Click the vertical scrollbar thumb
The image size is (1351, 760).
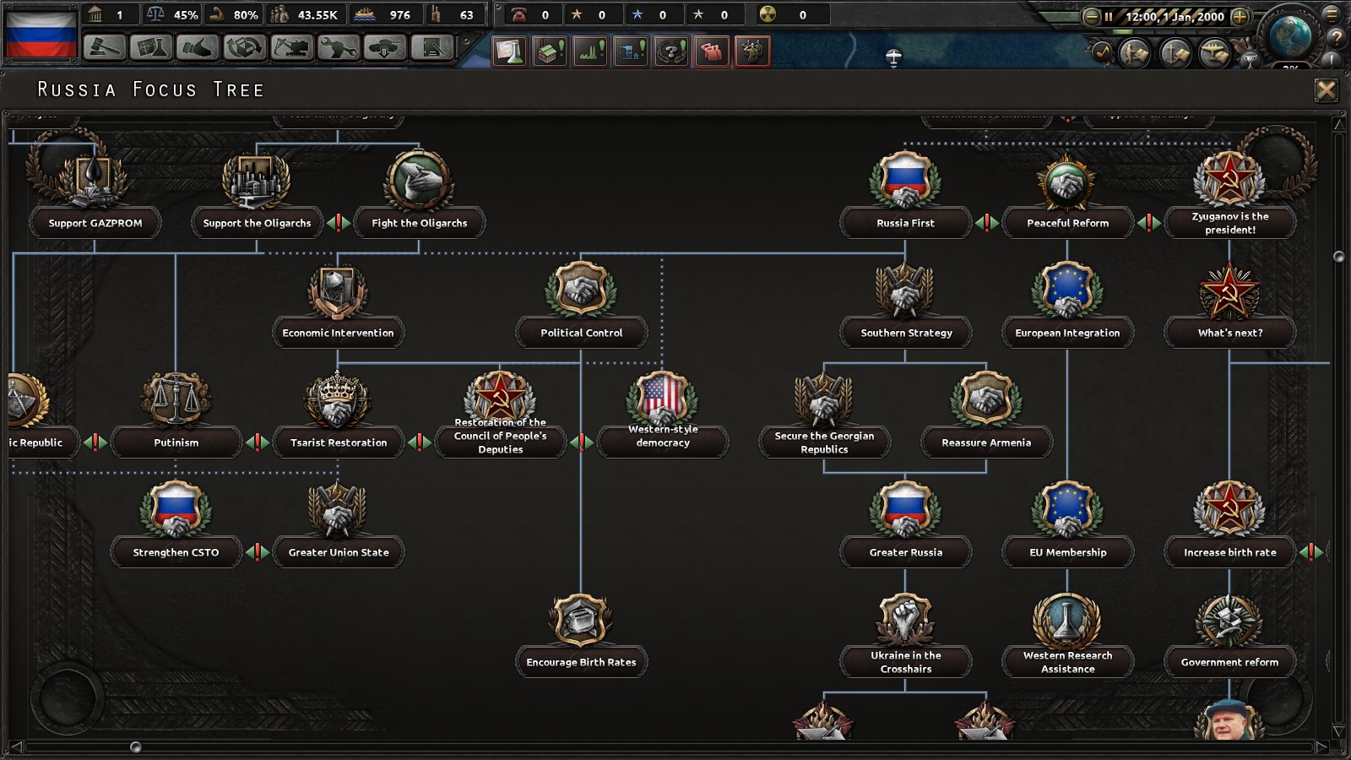click(1338, 257)
